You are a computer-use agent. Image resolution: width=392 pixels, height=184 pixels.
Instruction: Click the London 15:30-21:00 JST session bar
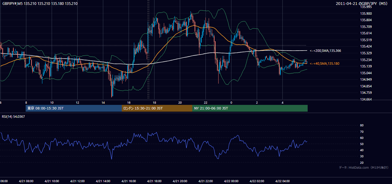pos(157,108)
